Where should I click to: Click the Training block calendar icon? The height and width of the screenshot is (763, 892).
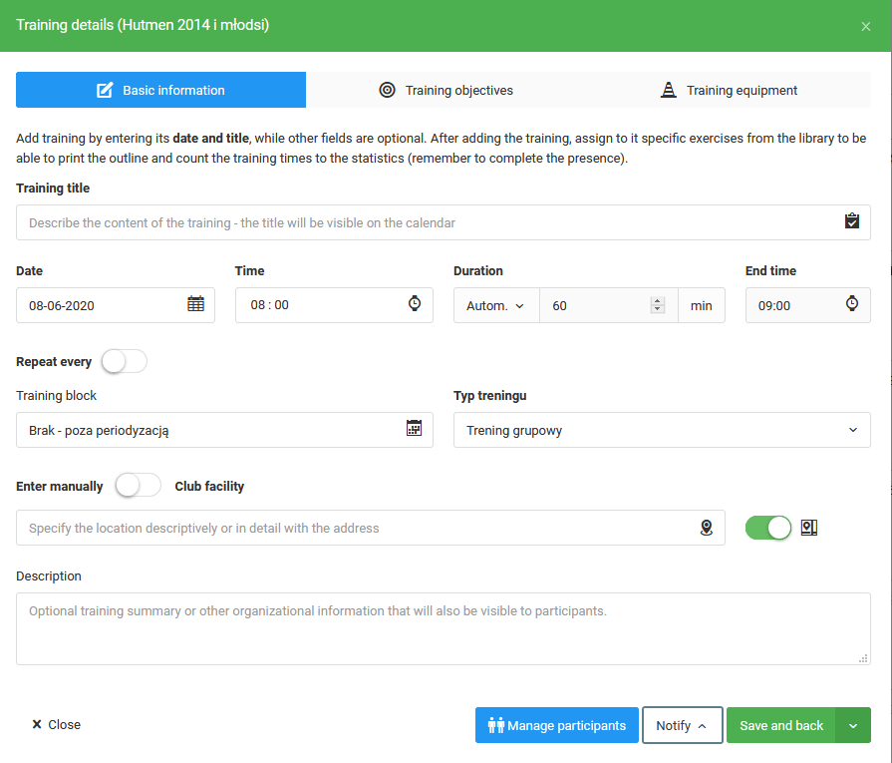[415, 429]
